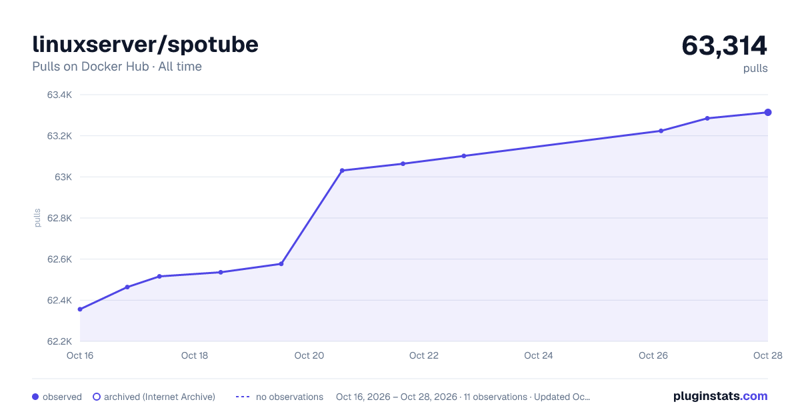Viewport: 800px width, 420px height.
Task: Click the 62.2K y-axis label
Action: (x=59, y=341)
